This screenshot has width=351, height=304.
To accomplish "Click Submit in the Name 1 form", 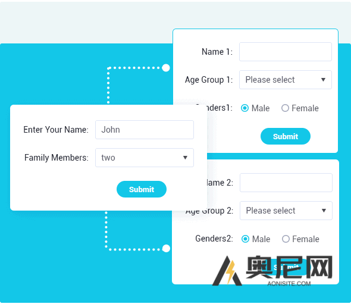I will pyautogui.click(x=286, y=136).
